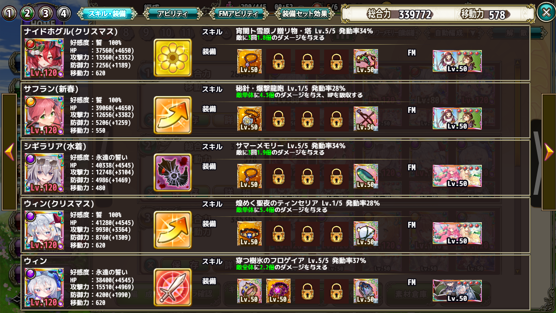556x313 pixels.
Task: Open the purple broken-wing skill icon of シギラリア
Action: tap(173, 172)
